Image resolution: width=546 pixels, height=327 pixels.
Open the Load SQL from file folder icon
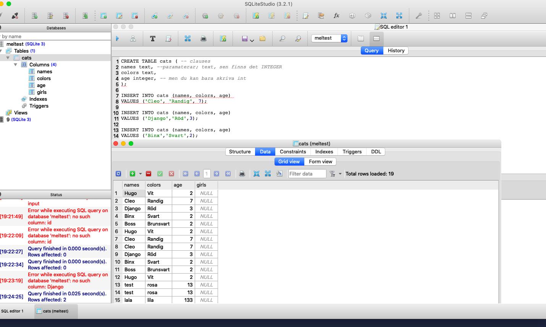262,39
